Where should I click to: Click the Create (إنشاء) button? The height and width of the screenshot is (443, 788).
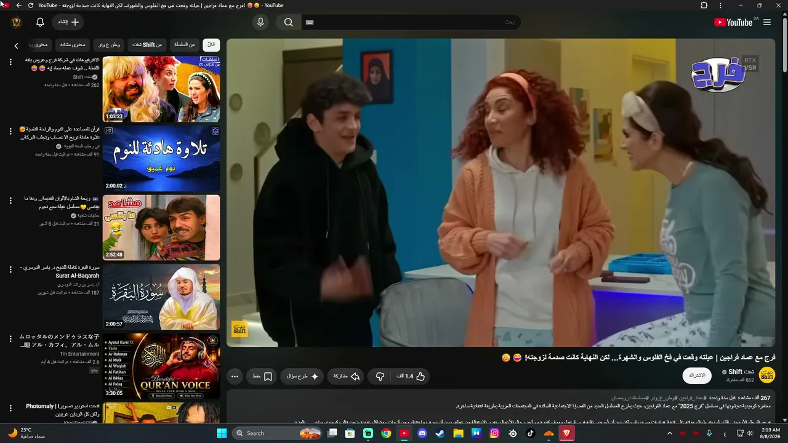click(68, 22)
